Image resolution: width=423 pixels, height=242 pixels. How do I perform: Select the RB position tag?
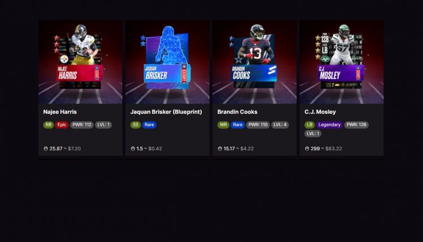pos(49,124)
